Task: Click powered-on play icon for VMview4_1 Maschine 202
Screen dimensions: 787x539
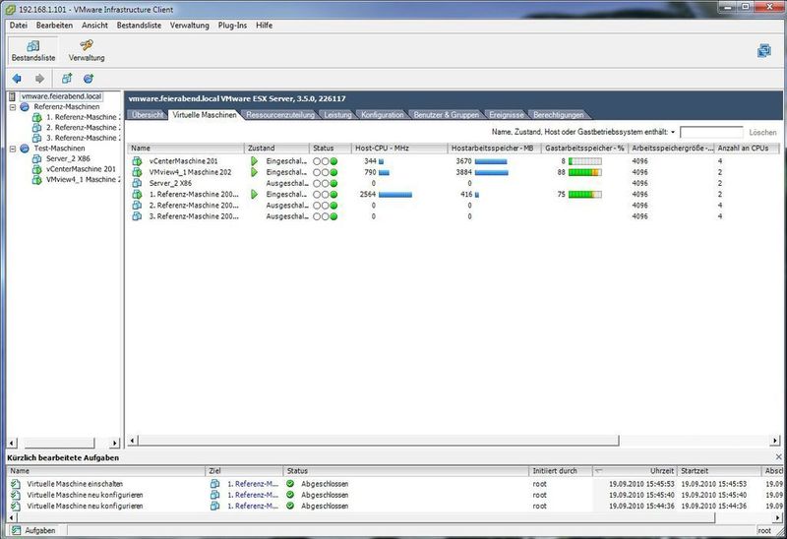Action: coord(254,172)
